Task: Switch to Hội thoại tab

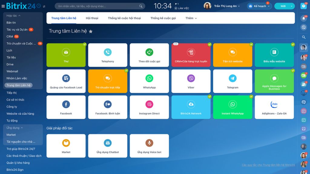Action: click(92, 18)
